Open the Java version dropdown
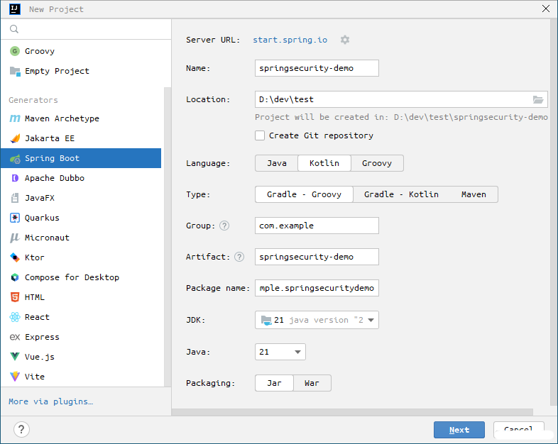This screenshot has width=558, height=444. pos(280,352)
